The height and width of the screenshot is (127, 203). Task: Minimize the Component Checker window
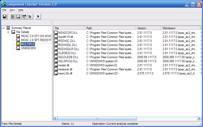click(x=187, y=4)
